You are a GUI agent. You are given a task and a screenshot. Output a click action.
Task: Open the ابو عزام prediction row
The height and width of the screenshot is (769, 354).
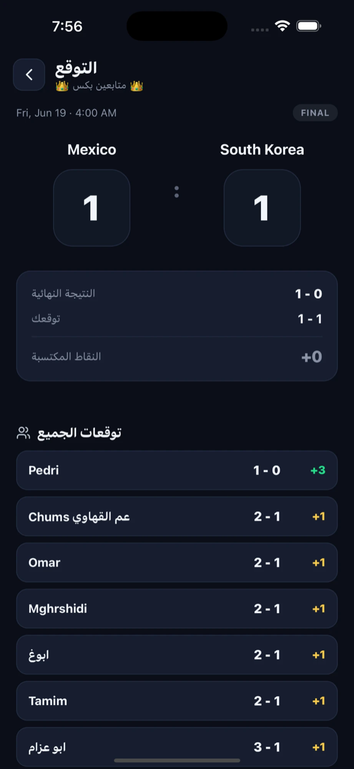tap(177, 747)
